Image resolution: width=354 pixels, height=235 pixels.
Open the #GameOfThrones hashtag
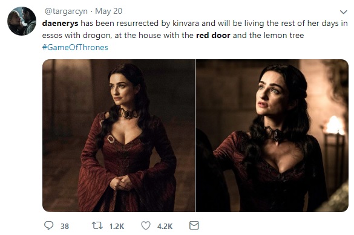[75, 47]
